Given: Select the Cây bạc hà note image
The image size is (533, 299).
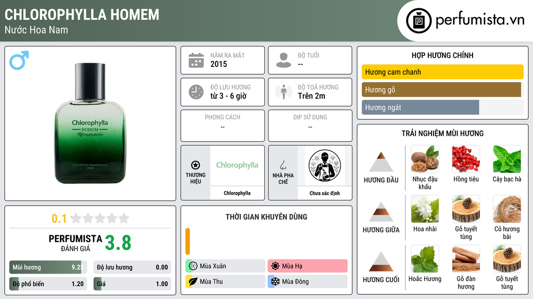Looking at the screenshot, I should (x=507, y=159).
